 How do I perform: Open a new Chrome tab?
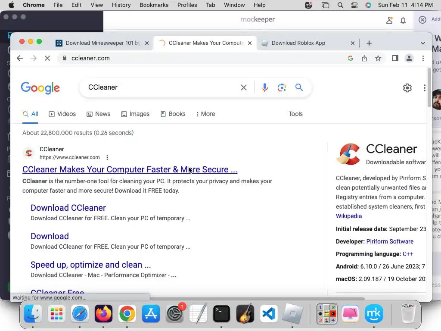tap(369, 43)
